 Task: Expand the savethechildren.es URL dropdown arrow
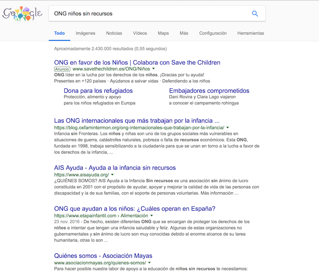coord(154,69)
